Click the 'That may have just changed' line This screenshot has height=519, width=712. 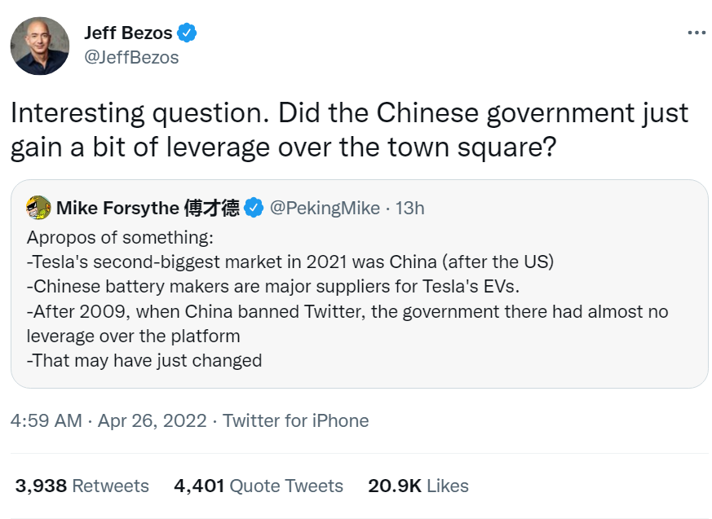[144, 360]
